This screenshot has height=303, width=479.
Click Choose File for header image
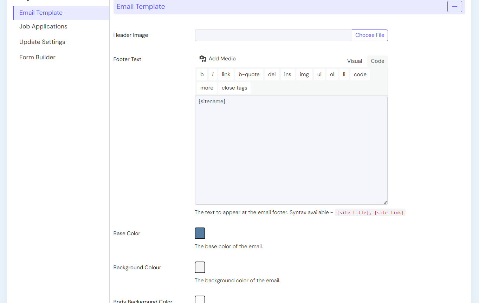pyautogui.click(x=370, y=35)
